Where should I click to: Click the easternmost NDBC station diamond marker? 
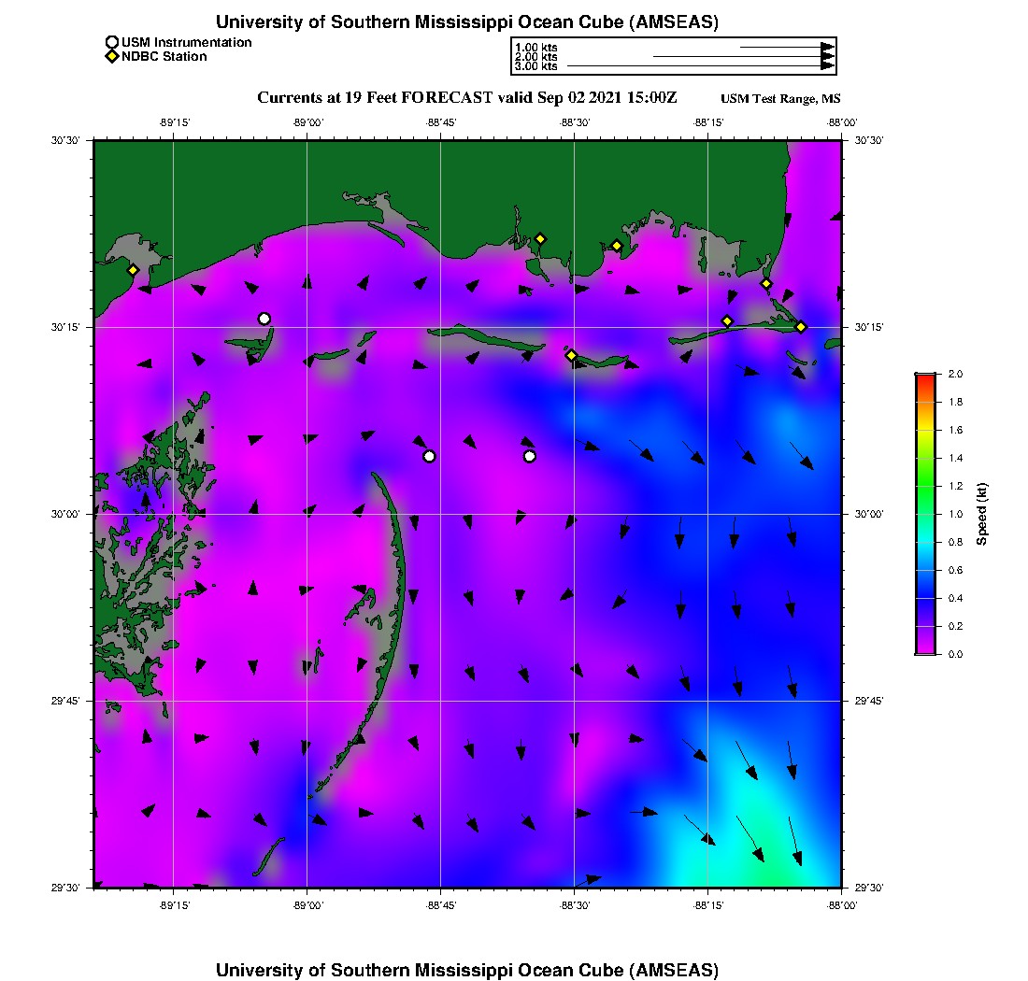pyautogui.click(x=801, y=326)
